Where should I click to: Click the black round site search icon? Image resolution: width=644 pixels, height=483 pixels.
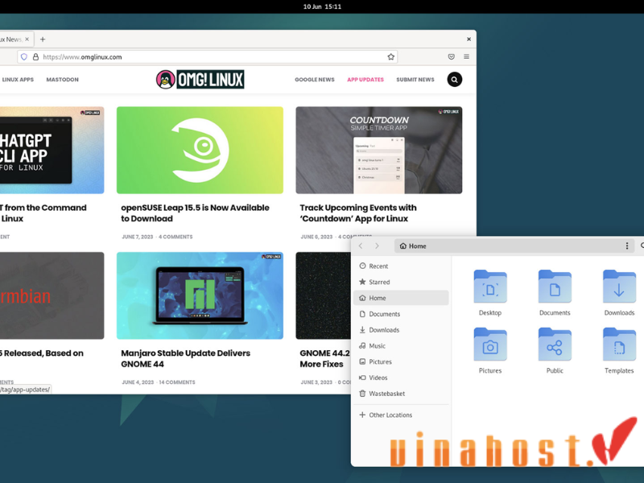tap(454, 80)
